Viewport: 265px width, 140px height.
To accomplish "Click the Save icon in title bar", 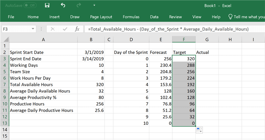I will (47, 5).
